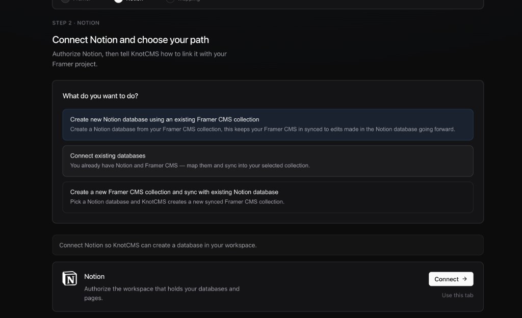Select 'Create new Notion database using existing Framer CMS collection'

point(268,124)
